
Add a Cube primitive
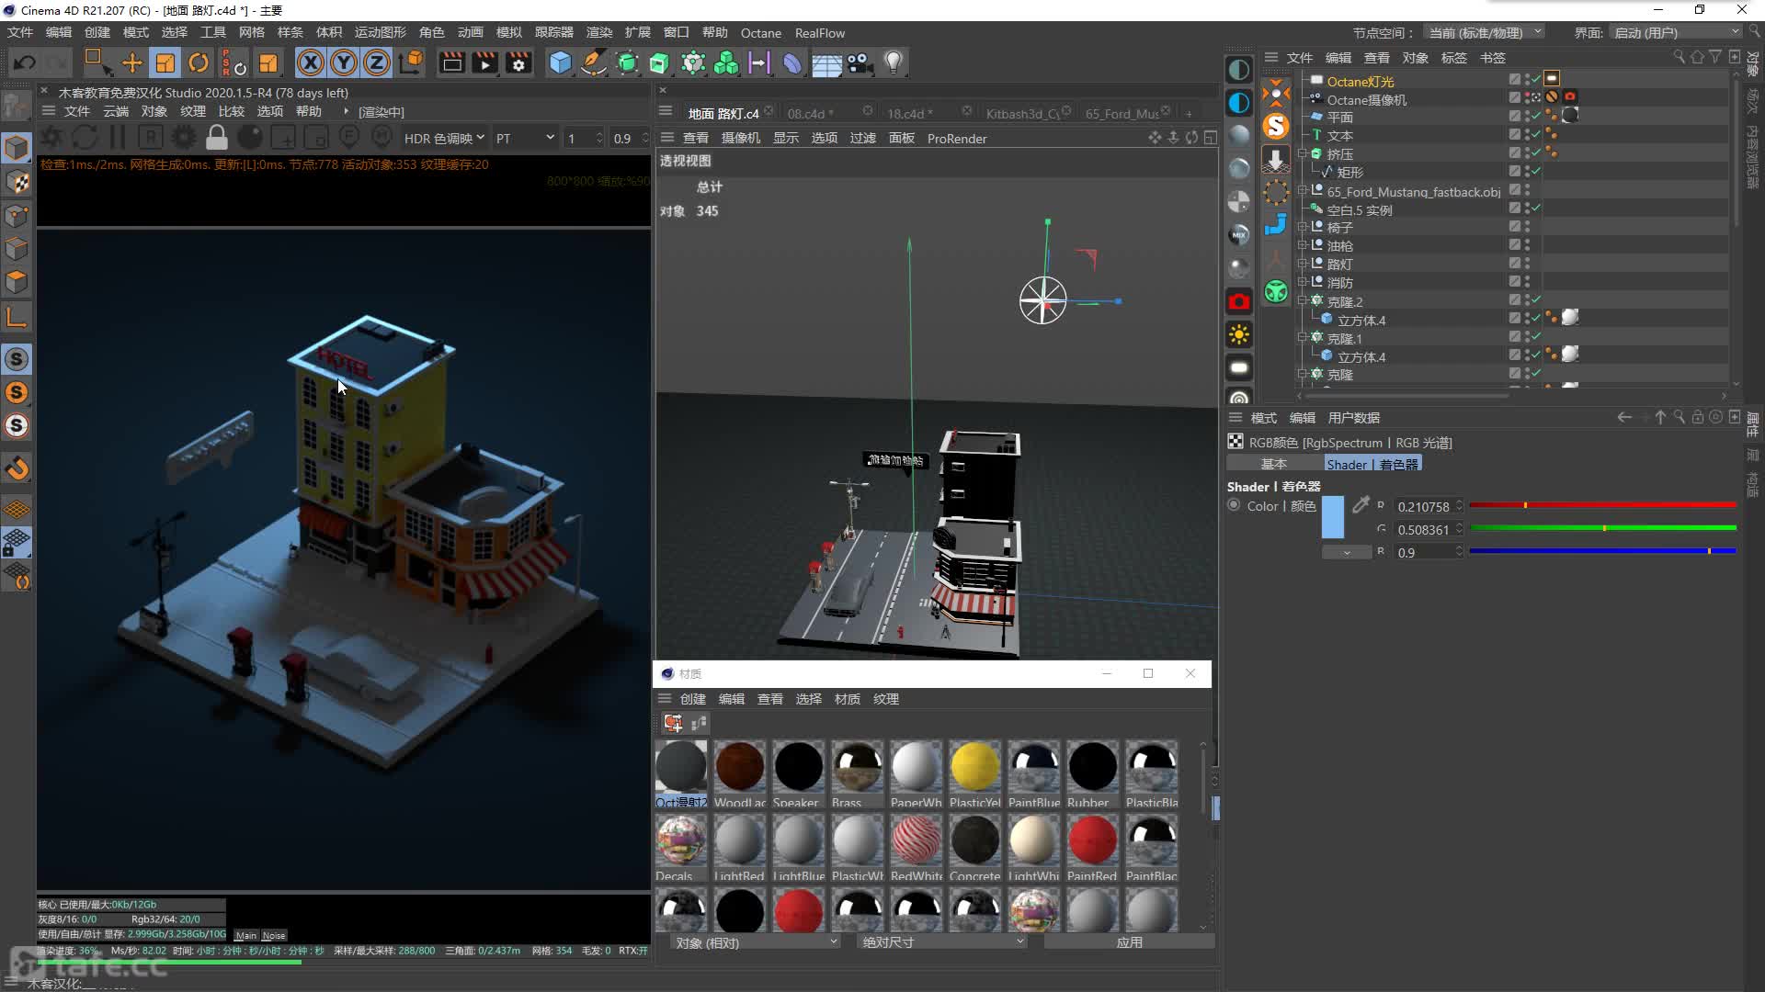tap(560, 62)
